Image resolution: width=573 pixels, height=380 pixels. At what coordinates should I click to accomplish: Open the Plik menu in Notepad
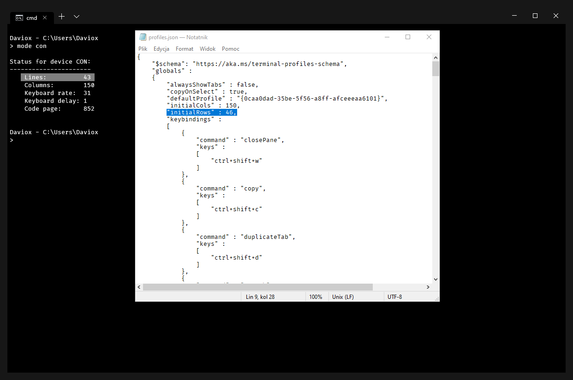pos(143,48)
